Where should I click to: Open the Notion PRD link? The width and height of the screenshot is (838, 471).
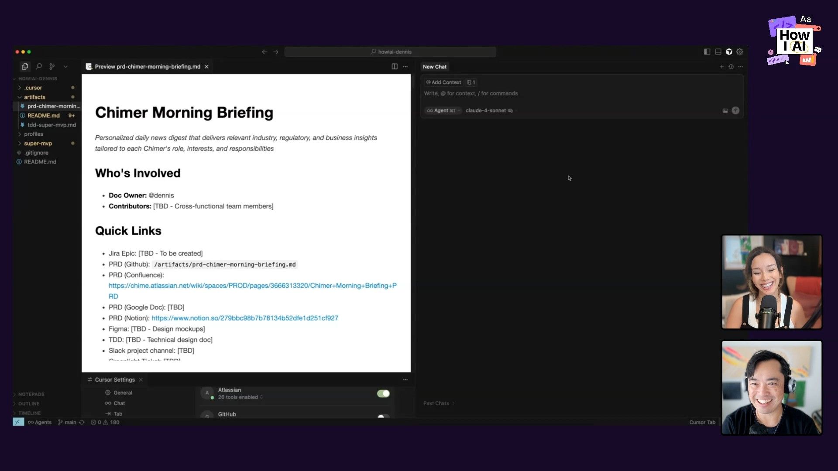pyautogui.click(x=244, y=318)
